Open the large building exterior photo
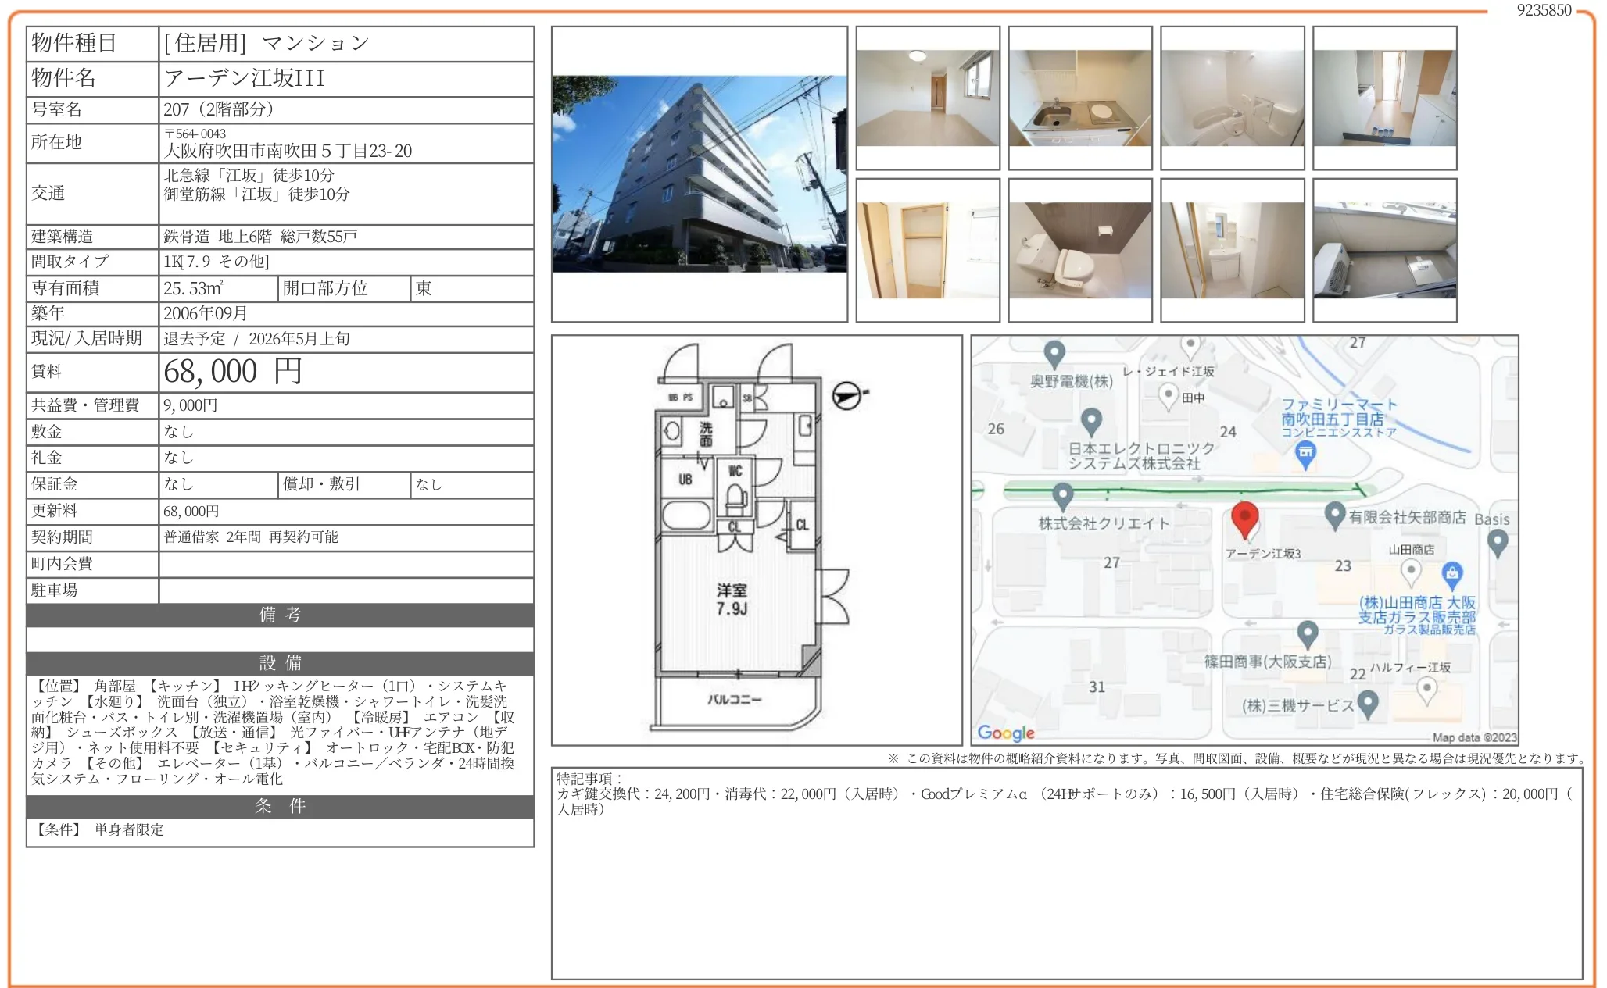 [x=699, y=174]
